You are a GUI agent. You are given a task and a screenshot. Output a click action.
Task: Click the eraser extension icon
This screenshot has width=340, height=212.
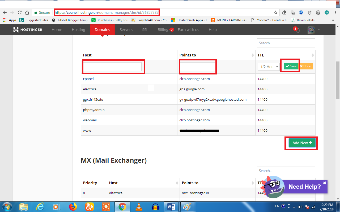[284, 12]
